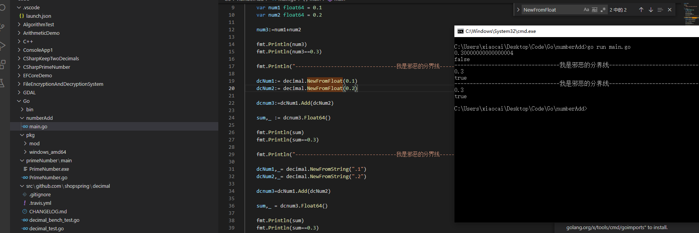Go to next match in find widget
This screenshot has width=699, height=233.
[x=651, y=10]
